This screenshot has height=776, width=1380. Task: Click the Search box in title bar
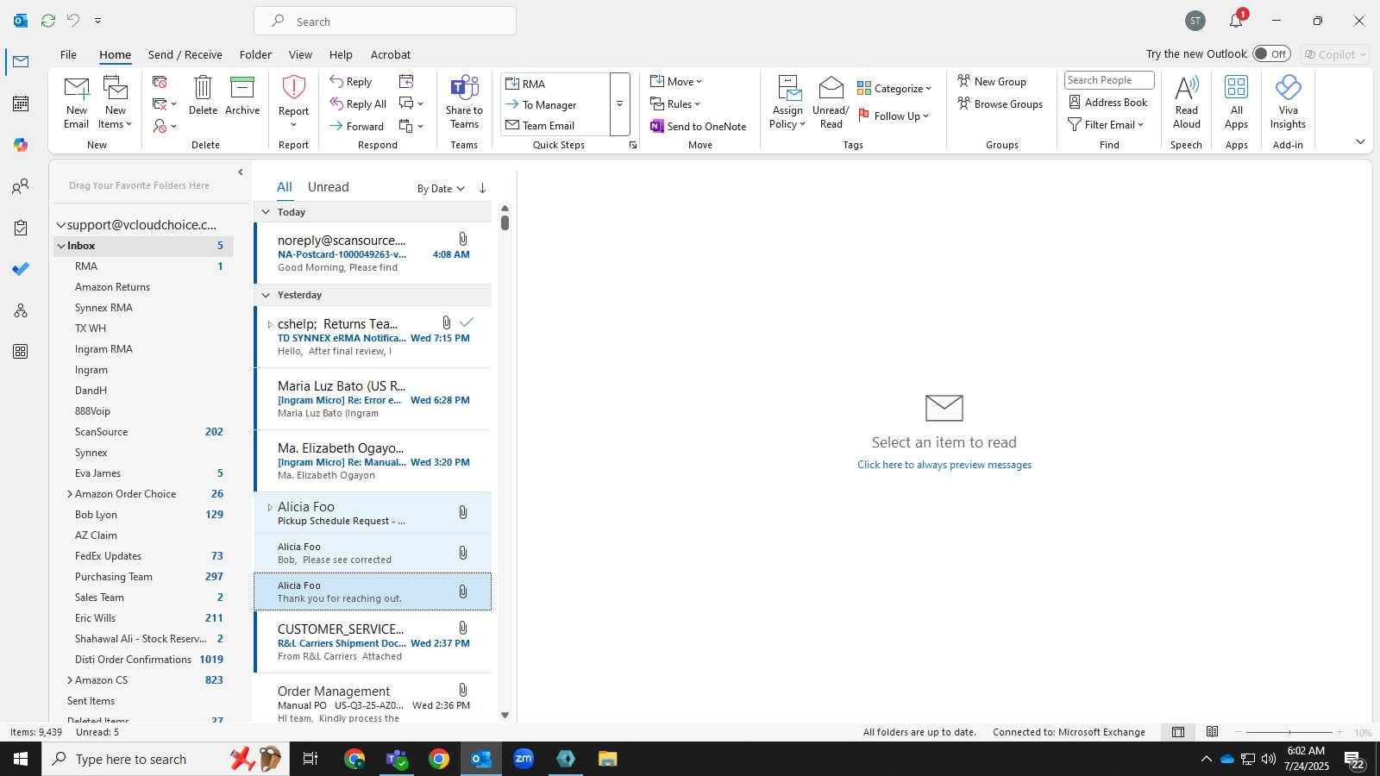(x=385, y=21)
